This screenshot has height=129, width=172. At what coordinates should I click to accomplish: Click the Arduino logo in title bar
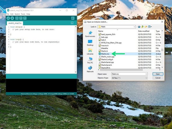pyautogui.click(x=8, y=10)
